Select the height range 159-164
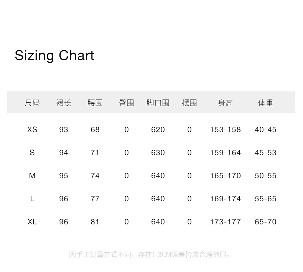This screenshot has height=272, width=303. 226,153
